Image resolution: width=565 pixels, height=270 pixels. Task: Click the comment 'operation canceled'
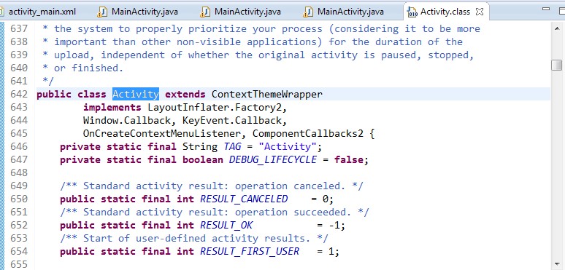pos(288,186)
